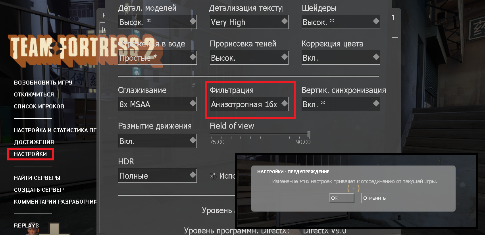485x235 pixels.
Task: Open the Фильтрация Анизотропная 16x dropdown
Action: (x=249, y=104)
